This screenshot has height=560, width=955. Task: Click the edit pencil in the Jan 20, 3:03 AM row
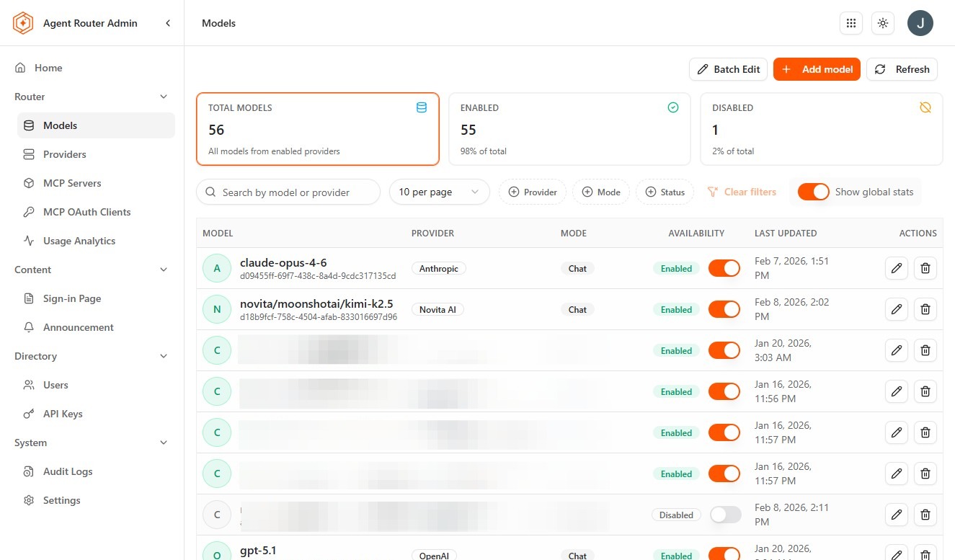[897, 350]
